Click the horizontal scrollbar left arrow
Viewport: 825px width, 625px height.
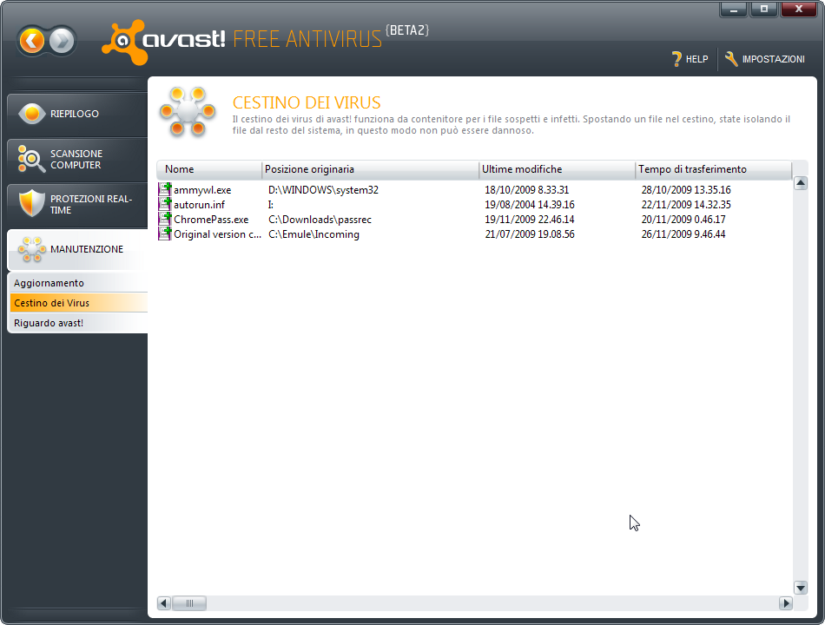163,603
